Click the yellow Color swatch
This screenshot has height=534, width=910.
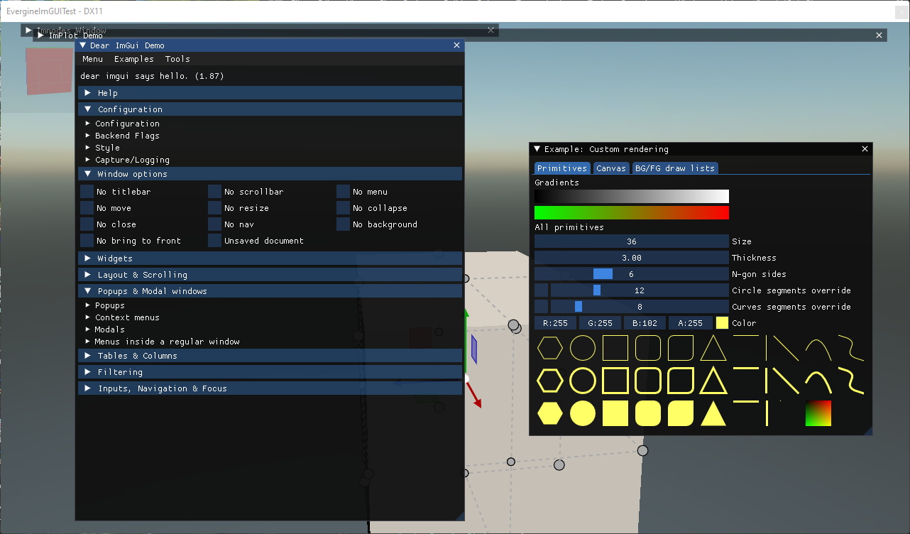click(722, 323)
